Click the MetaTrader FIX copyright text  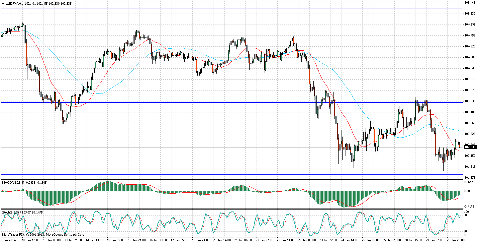(43, 234)
